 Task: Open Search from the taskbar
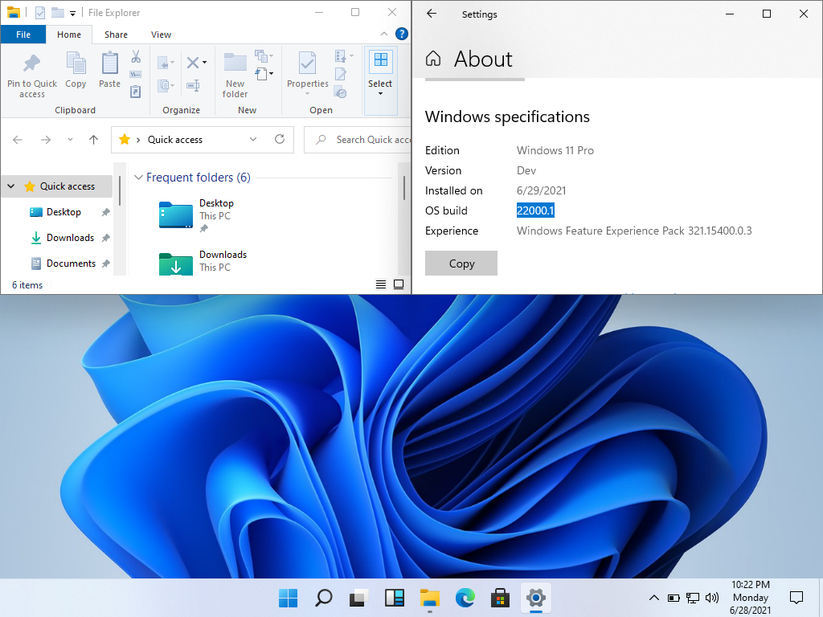point(323,598)
